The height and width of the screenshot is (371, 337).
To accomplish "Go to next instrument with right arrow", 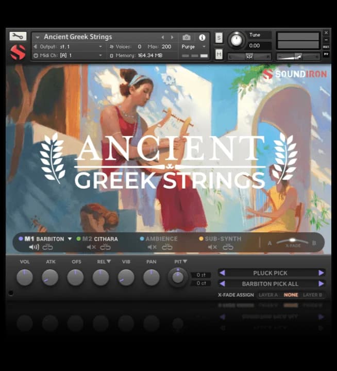I will click(172, 38).
